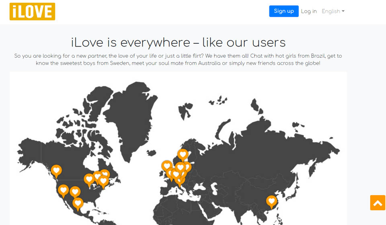Select the frontmost heart pin in northeastern US
This screenshot has width=386, height=225.
pyautogui.click(x=103, y=181)
